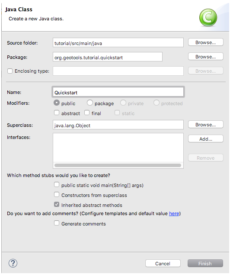Open the 'here' templates configuration link

(174, 213)
